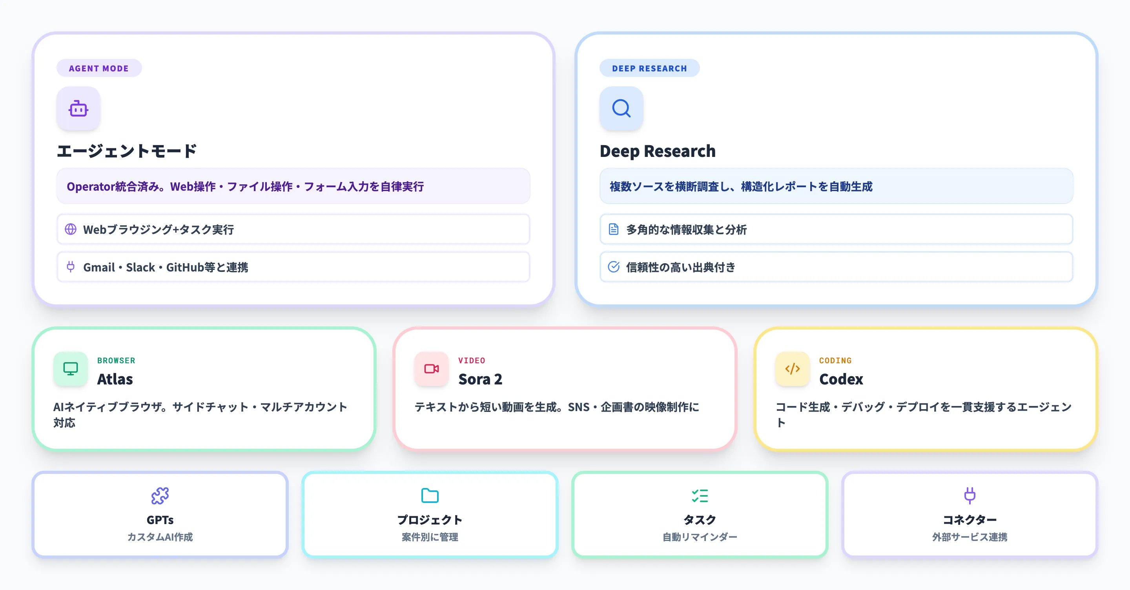The width and height of the screenshot is (1130, 590).
Task: Select the document icon next to 多角的な情報収集と分析
Action: click(613, 229)
